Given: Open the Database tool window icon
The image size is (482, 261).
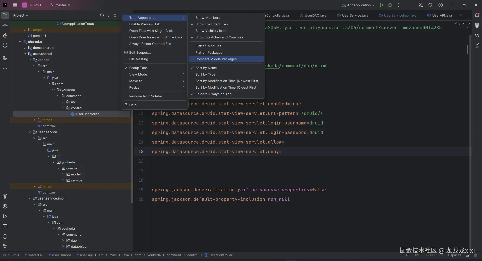Looking at the screenshot, I should pos(477,25).
